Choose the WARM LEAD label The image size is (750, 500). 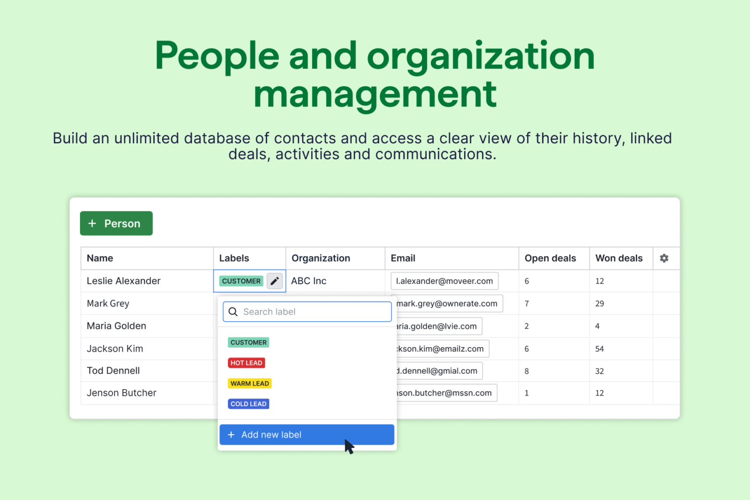(x=249, y=384)
